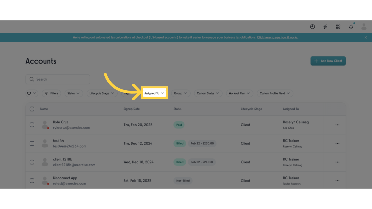The image size is (372, 209).
Task: Open the tax announcement's 'Click here' link
Action: pos(277,37)
